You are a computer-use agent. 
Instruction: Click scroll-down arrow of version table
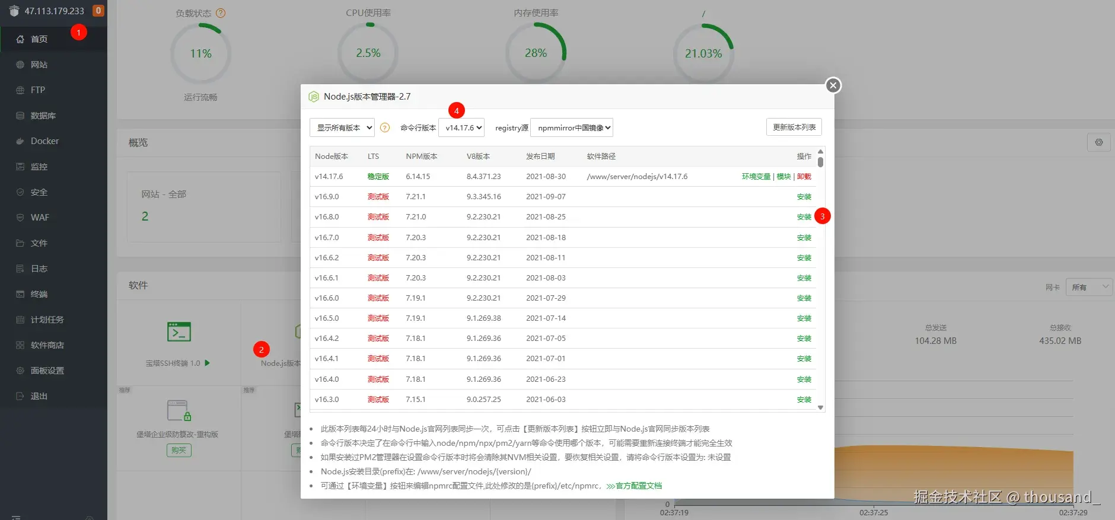[821, 407]
